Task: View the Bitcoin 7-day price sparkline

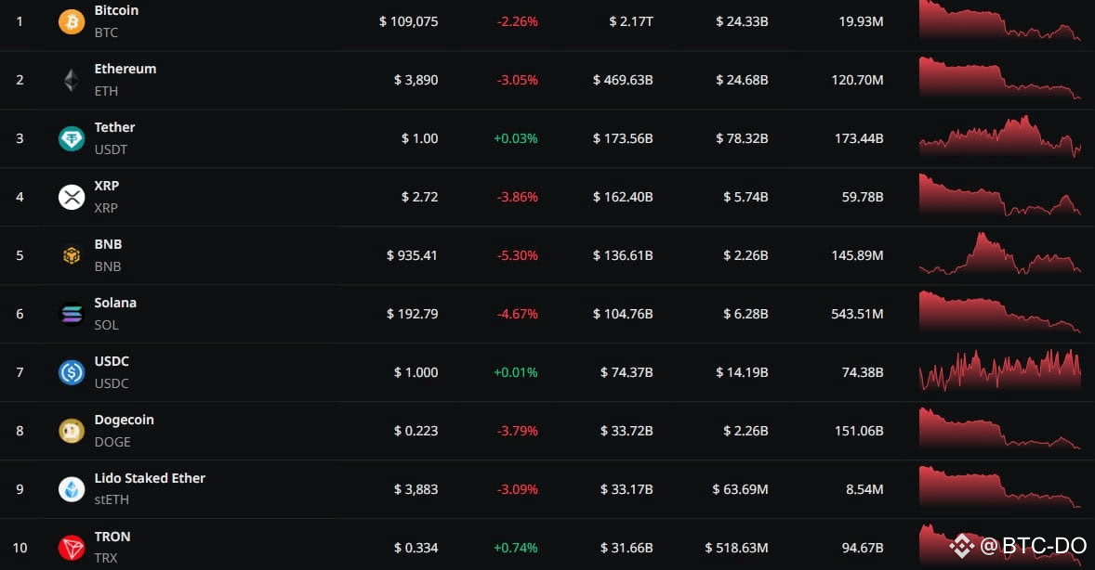Action: (x=999, y=20)
